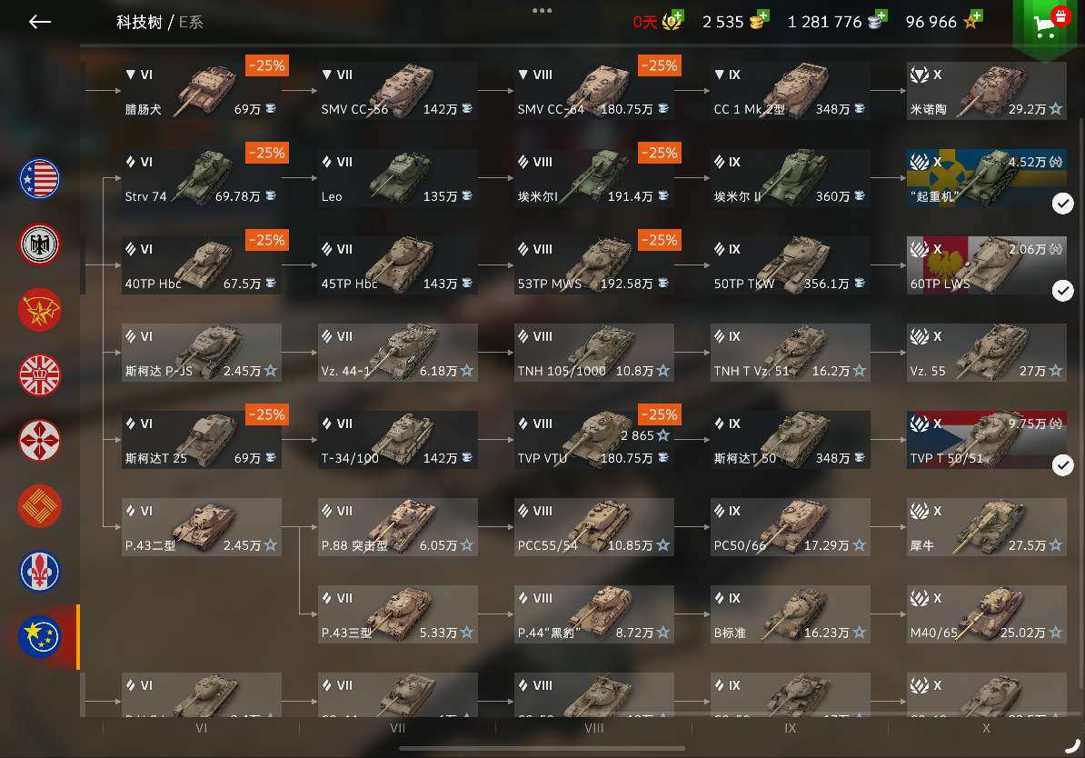This screenshot has width=1085, height=758.
Task: Select the France fleur-de-lis nation icon
Action: [x=39, y=571]
